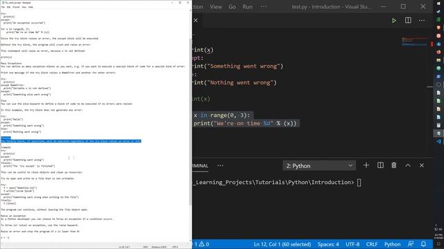Image resolution: width=444 pixels, height=249 pixels.
Task: Open the Help menu in Notepad
Action: (x=31, y=7)
